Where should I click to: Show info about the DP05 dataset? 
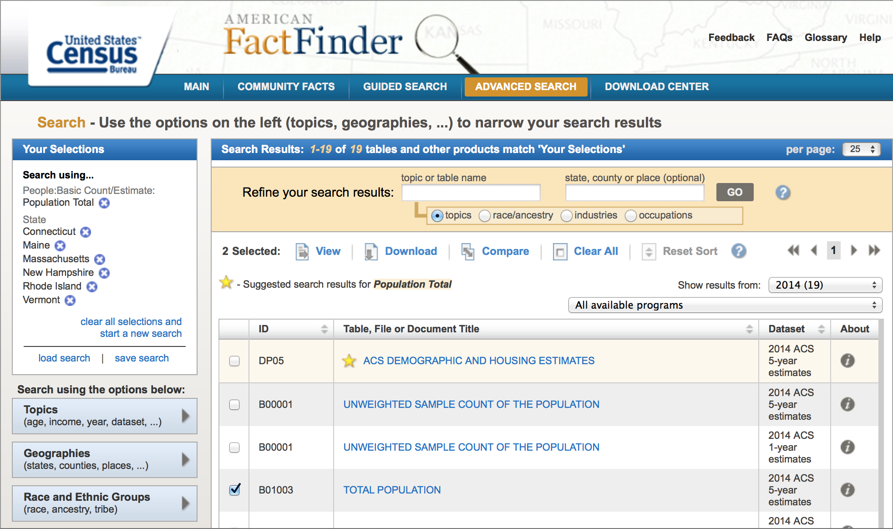click(x=847, y=361)
